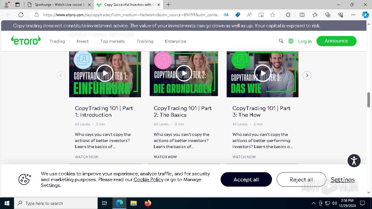The image size is (372, 209).
Task: Open CopyTrading 101 Part 2: The Basics title
Action: (x=183, y=111)
